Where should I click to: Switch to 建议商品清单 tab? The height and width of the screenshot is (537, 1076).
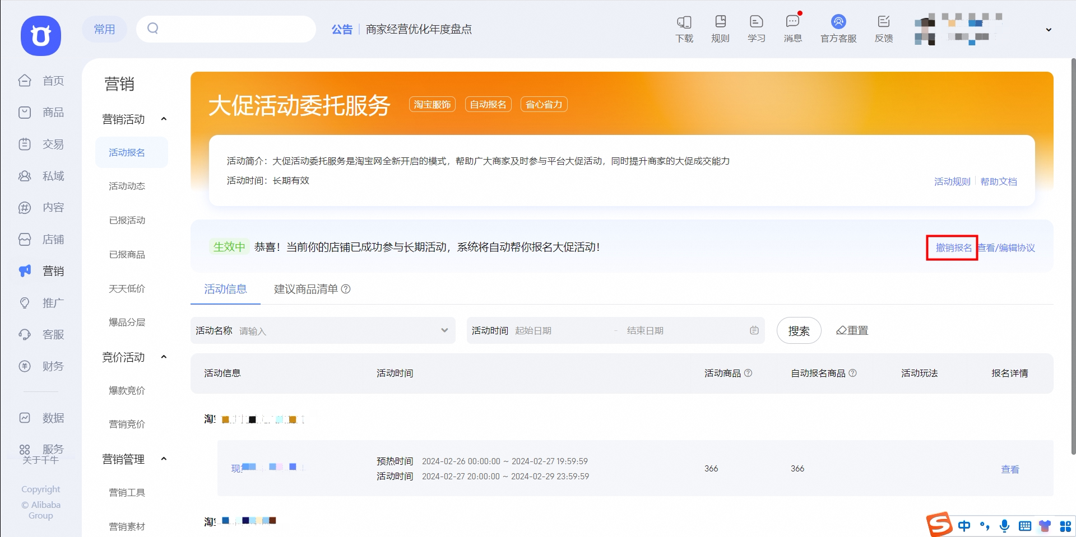coord(306,289)
